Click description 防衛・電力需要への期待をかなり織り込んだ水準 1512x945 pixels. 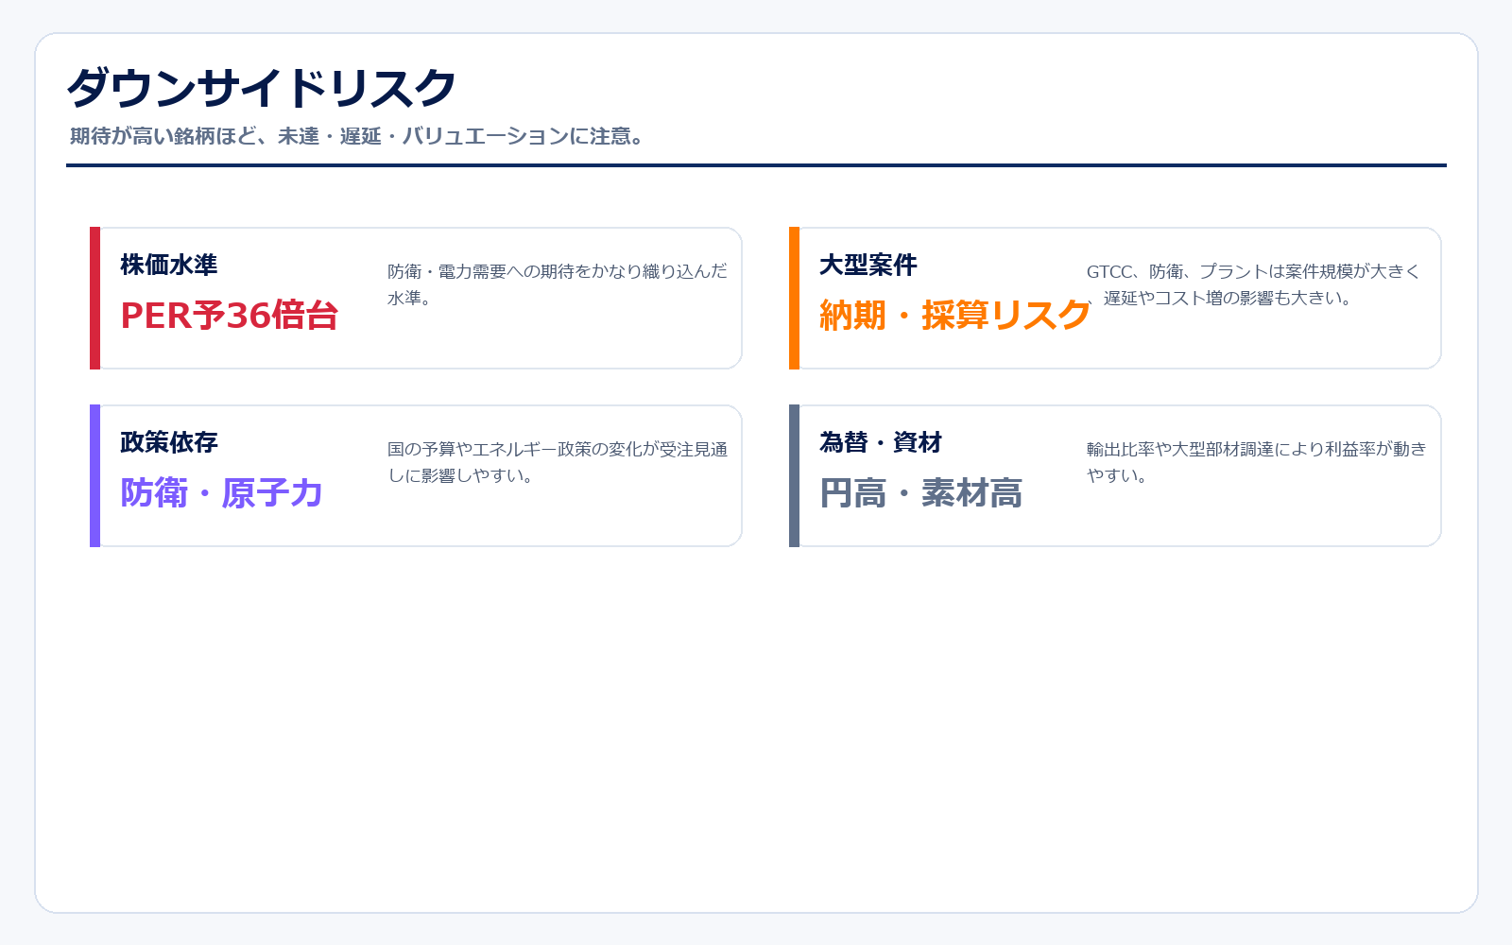point(558,284)
